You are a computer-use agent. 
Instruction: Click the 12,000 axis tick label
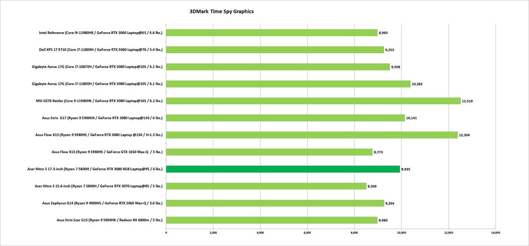[x=448, y=232]
